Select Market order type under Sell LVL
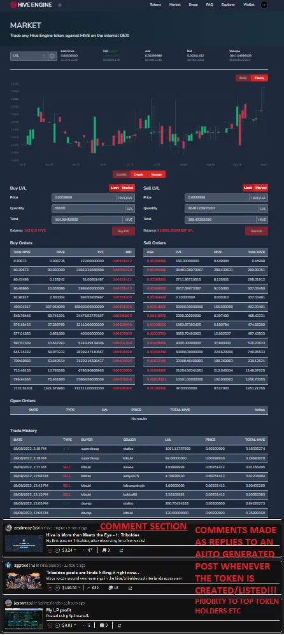 261,188
